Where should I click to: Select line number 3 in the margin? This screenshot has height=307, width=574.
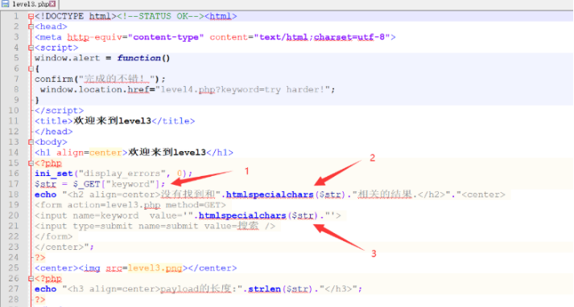click(16, 37)
